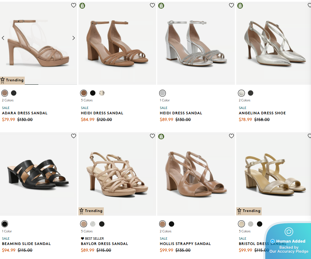Select silver swatch for Bristol Dress Sandal
The width and height of the screenshot is (311, 259).
(251, 224)
